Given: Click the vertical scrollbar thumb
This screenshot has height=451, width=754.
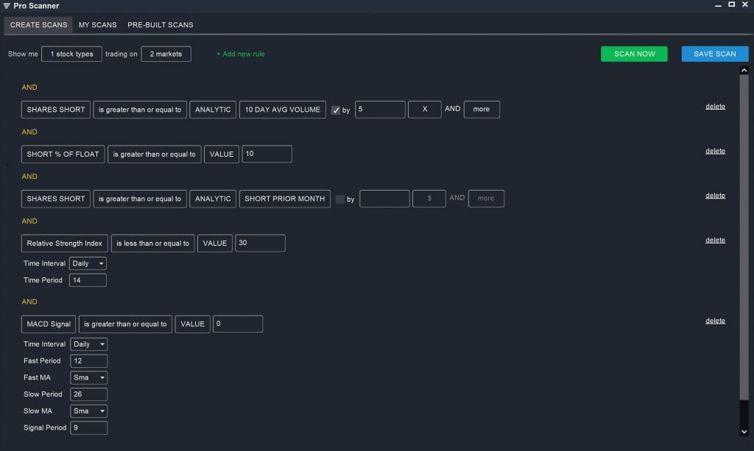Looking at the screenshot, I should click(x=744, y=236).
